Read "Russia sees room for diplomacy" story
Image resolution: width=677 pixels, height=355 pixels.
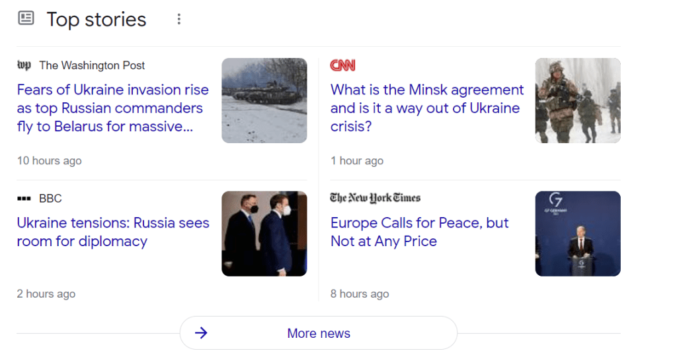coord(113,232)
